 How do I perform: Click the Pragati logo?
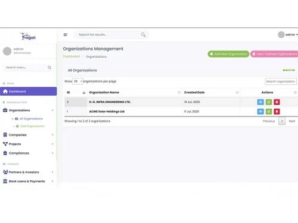[x=28, y=36]
